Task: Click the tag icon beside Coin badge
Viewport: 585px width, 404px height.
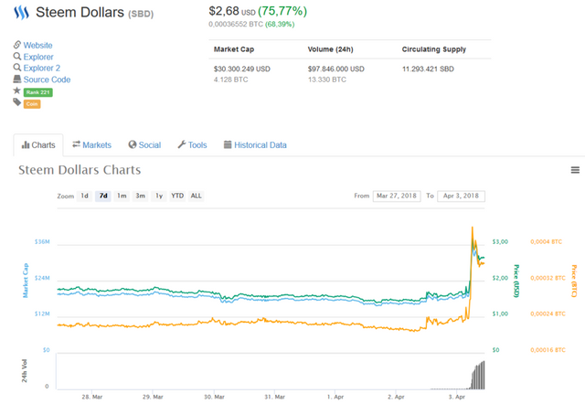Action: click(x=17, y=101)
